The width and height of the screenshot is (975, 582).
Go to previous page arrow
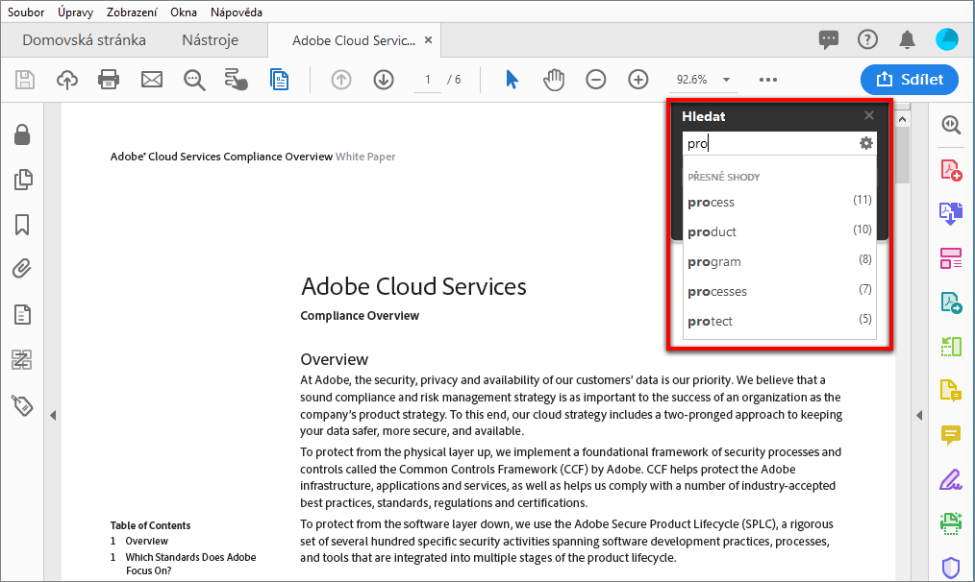tap(340, 80)
